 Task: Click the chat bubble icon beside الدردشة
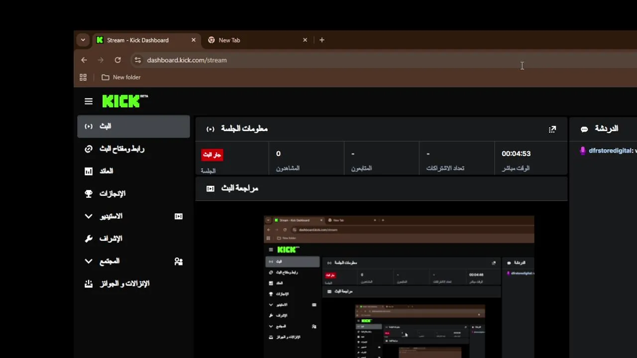point(584,129)
